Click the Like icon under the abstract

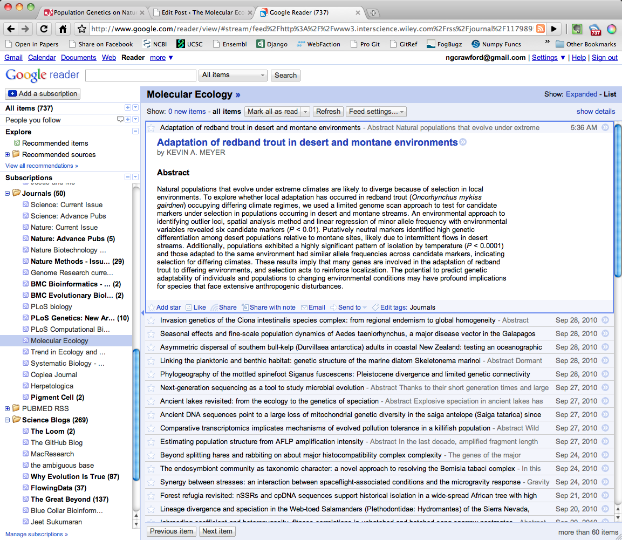pos(189,307)
